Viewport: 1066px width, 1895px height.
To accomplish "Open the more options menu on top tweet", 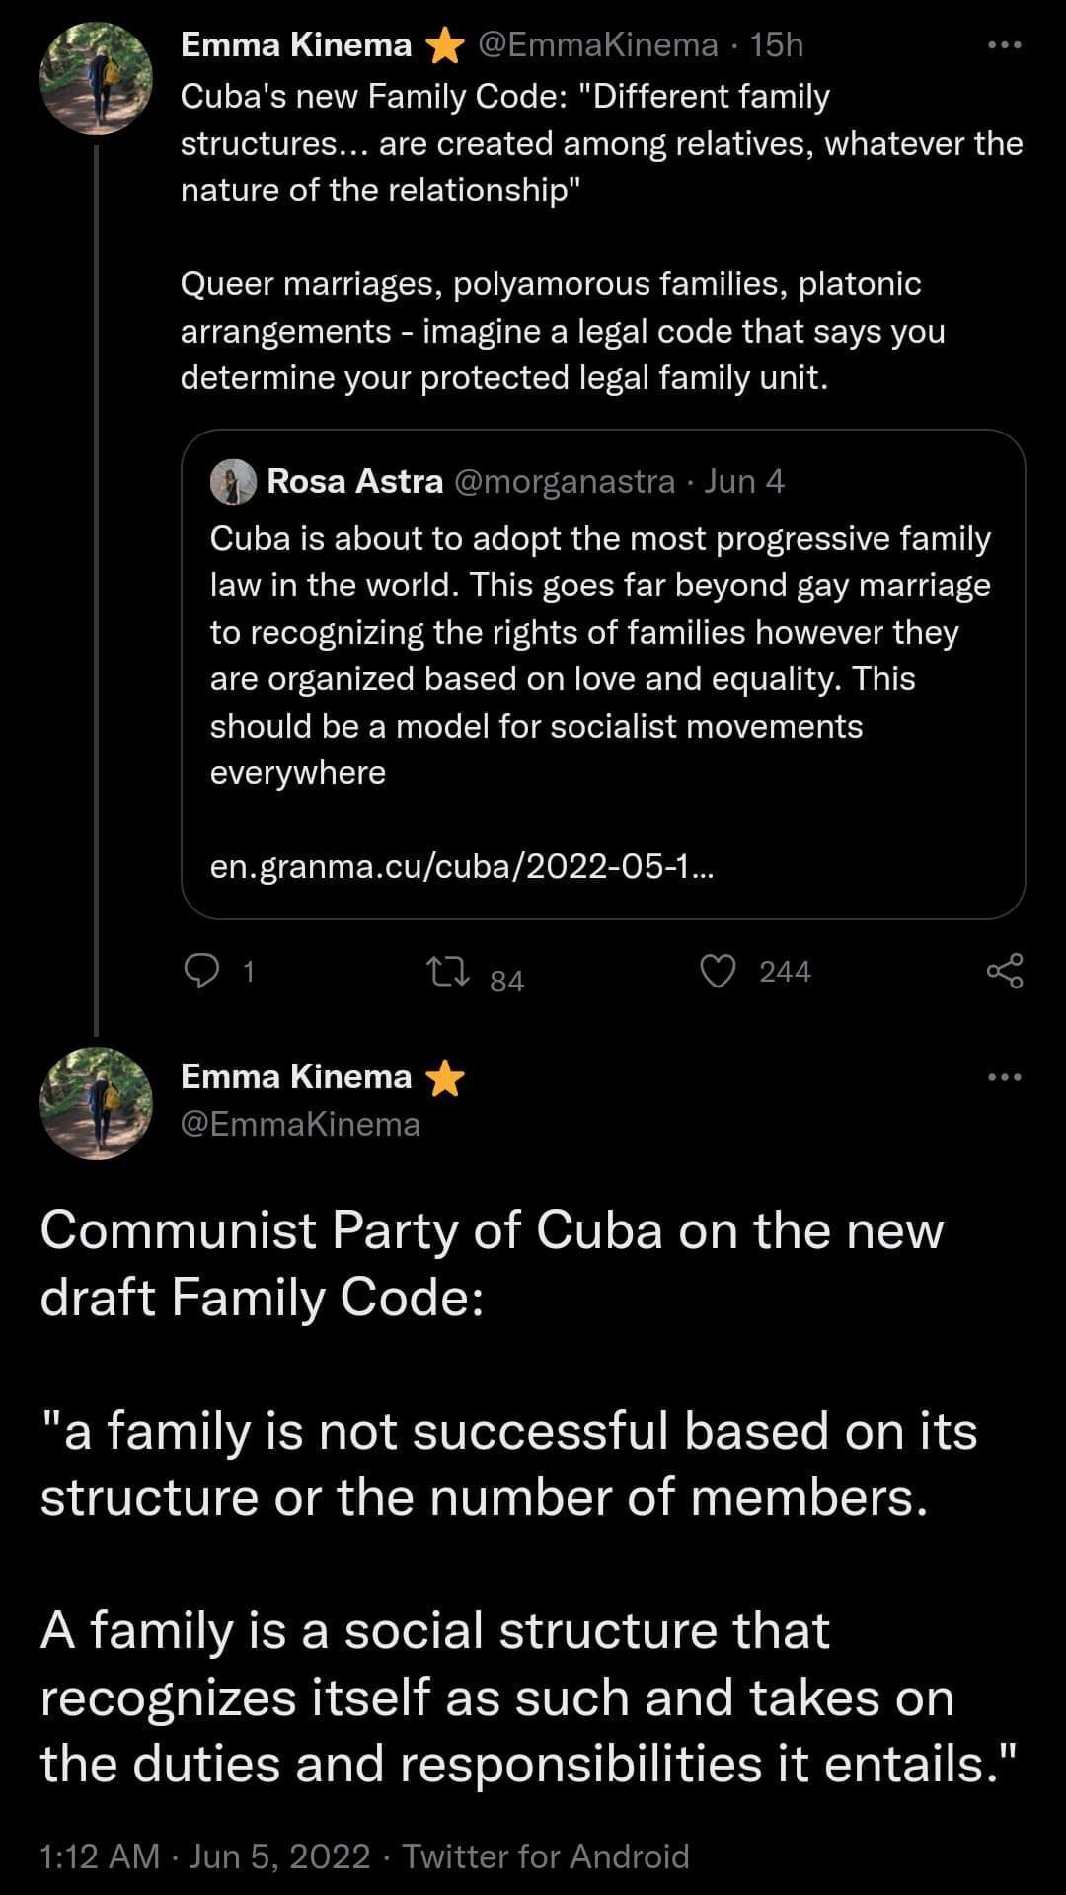I will pos(1001,43).
